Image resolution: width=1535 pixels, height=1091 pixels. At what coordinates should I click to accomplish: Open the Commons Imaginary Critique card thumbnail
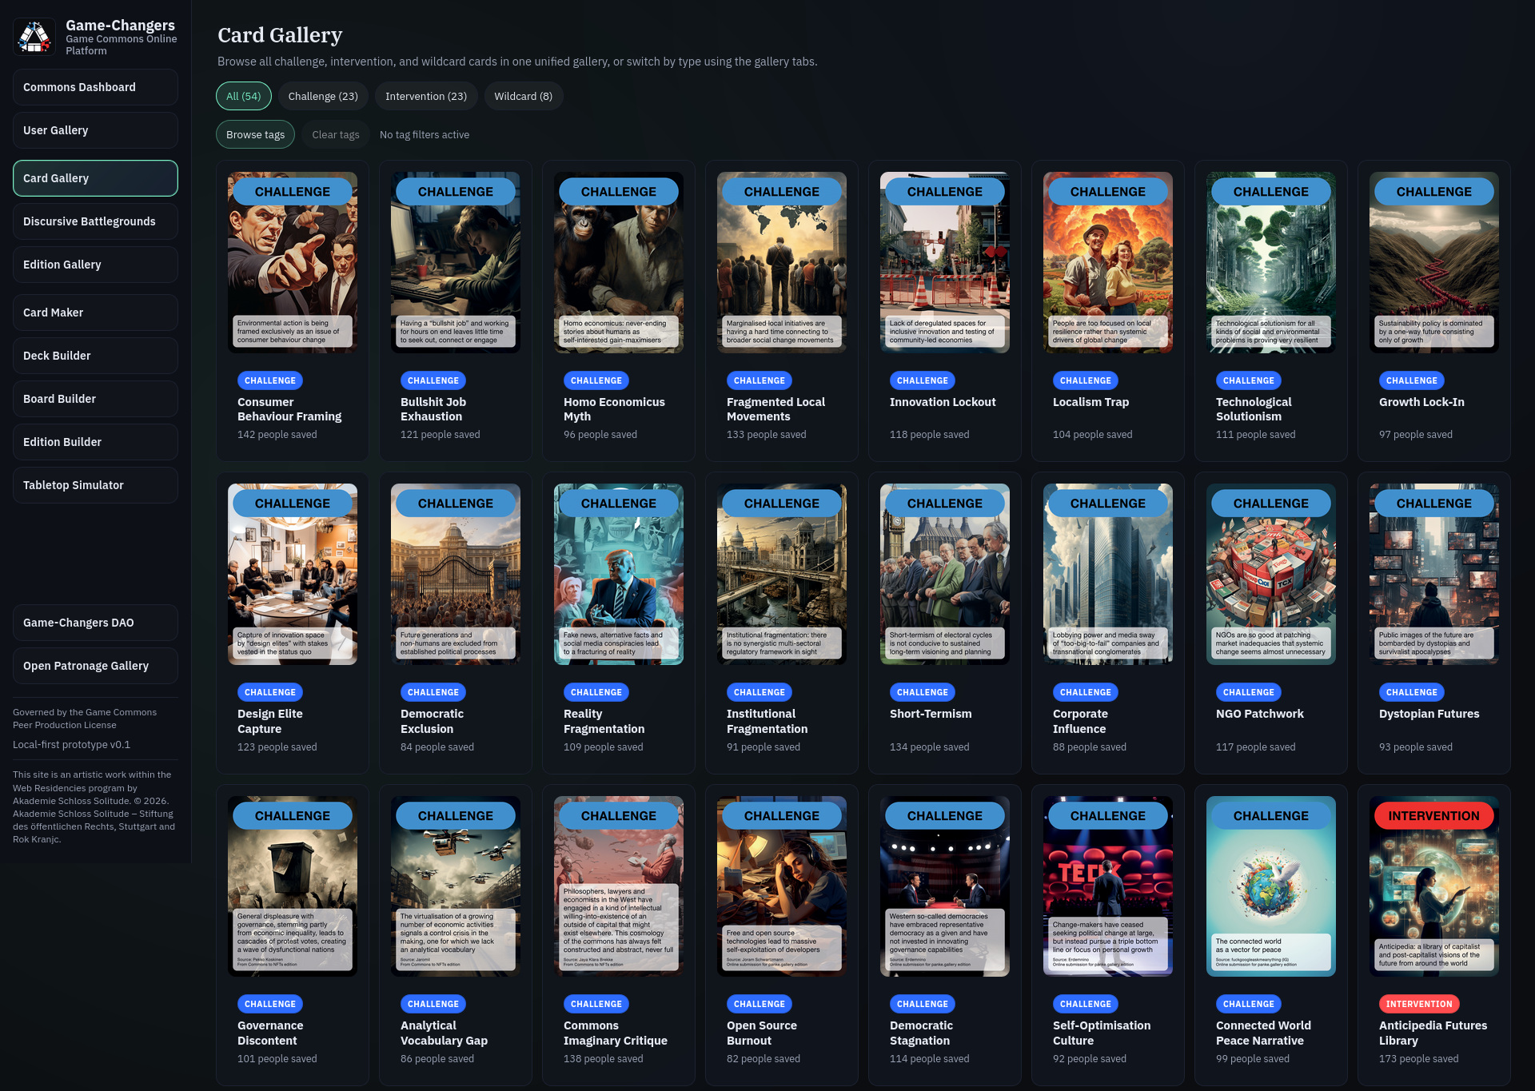click(x=619, y=886)
